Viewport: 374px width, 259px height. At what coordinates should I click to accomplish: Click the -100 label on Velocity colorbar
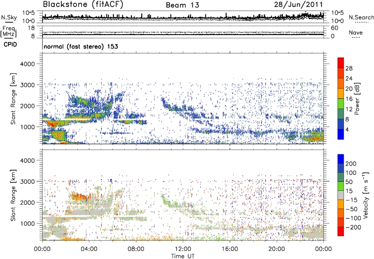353,218
